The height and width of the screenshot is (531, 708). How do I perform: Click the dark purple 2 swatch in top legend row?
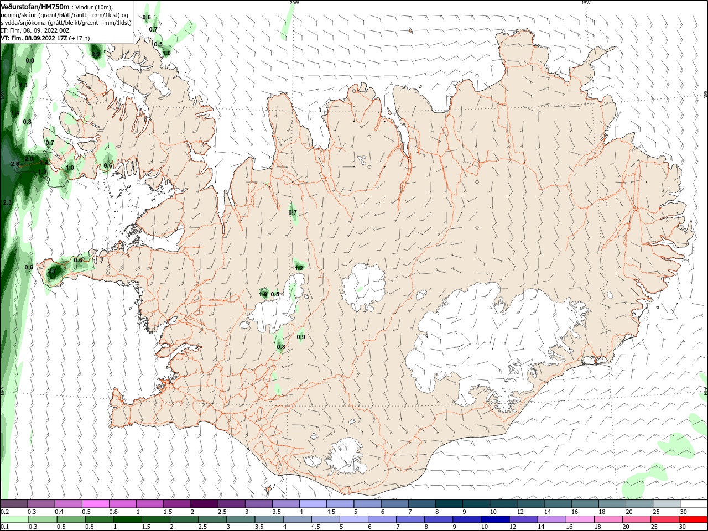pyautogui.click(x=204, y=504)
